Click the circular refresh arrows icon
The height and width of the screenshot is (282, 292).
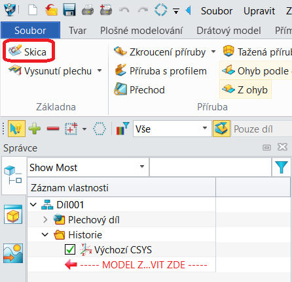(161, 10)
